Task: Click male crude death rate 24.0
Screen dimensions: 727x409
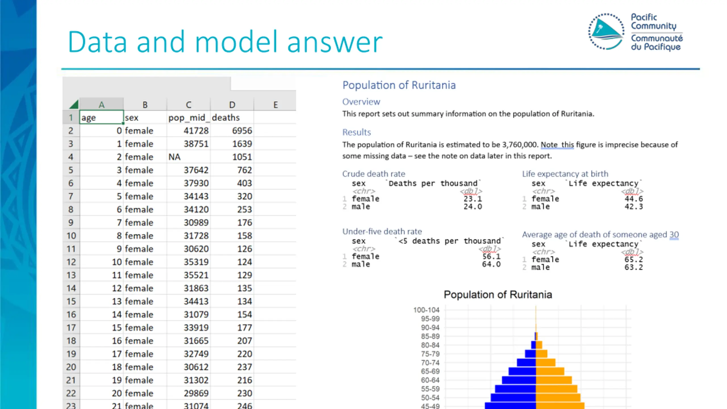Action: click(473, 206)
